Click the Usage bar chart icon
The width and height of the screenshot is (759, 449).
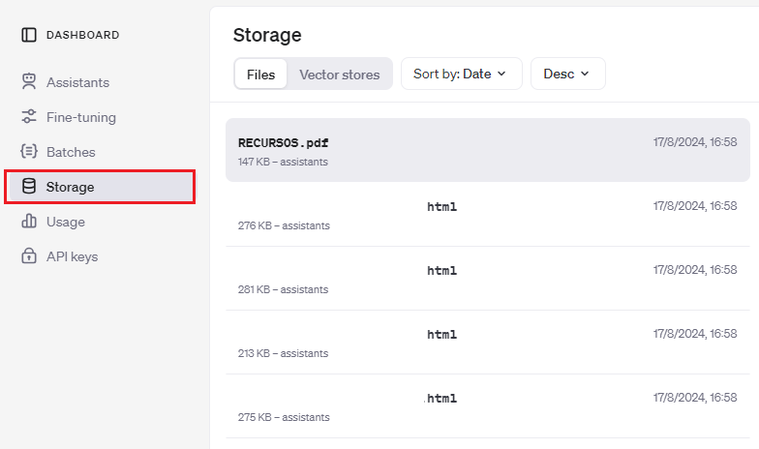coord(29,221)
